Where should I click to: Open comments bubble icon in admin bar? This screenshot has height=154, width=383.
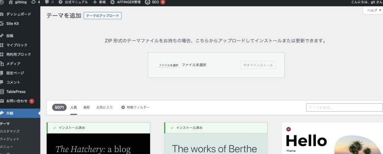pos(47,2)
